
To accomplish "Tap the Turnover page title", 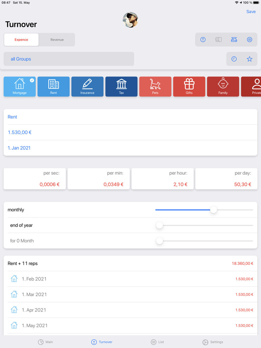I will pyautogui.click(x=21, y=24).
